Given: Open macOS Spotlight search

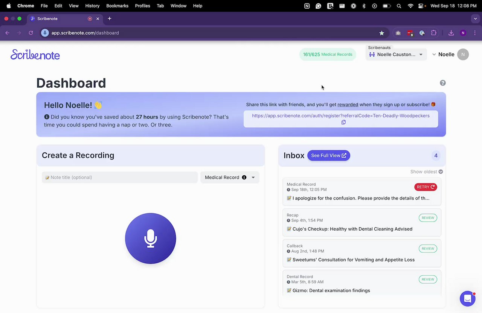Looking at the screenshot, I should pos(399,6).
